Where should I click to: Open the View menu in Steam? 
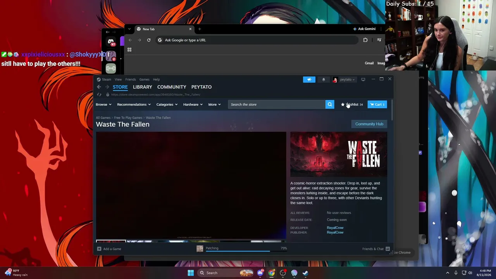tap(118, 79)
